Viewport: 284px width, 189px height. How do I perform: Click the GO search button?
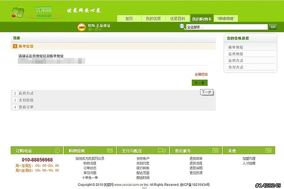(273, 27)
